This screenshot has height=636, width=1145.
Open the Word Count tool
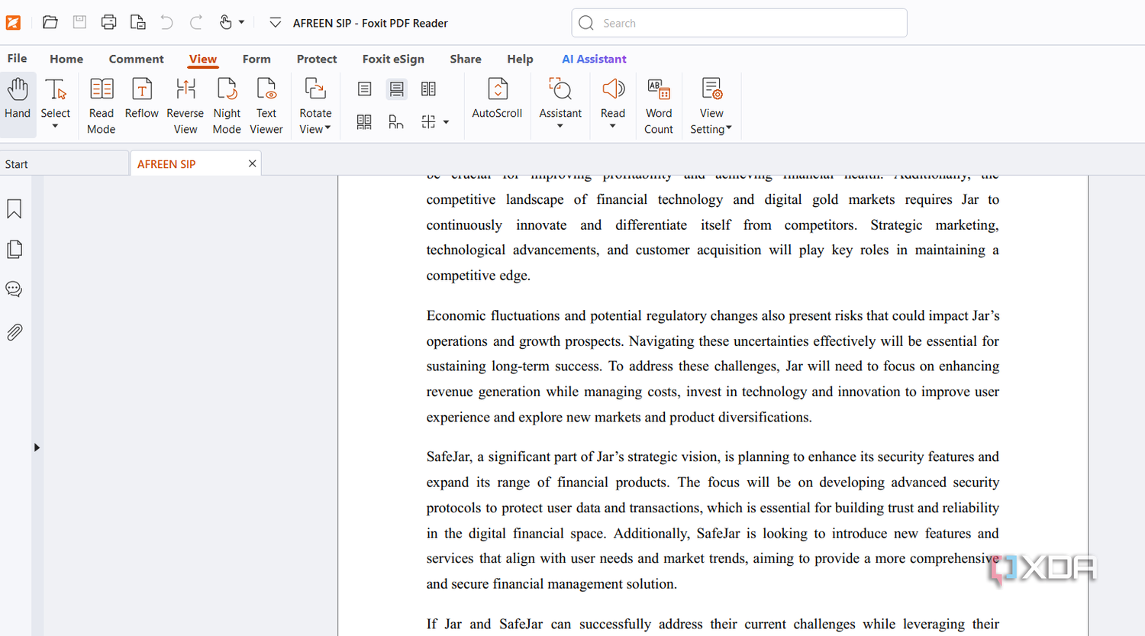pyautogui.click(x=659, y=105)
